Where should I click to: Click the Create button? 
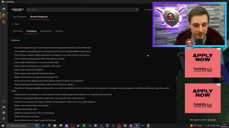tap(148, 10)
